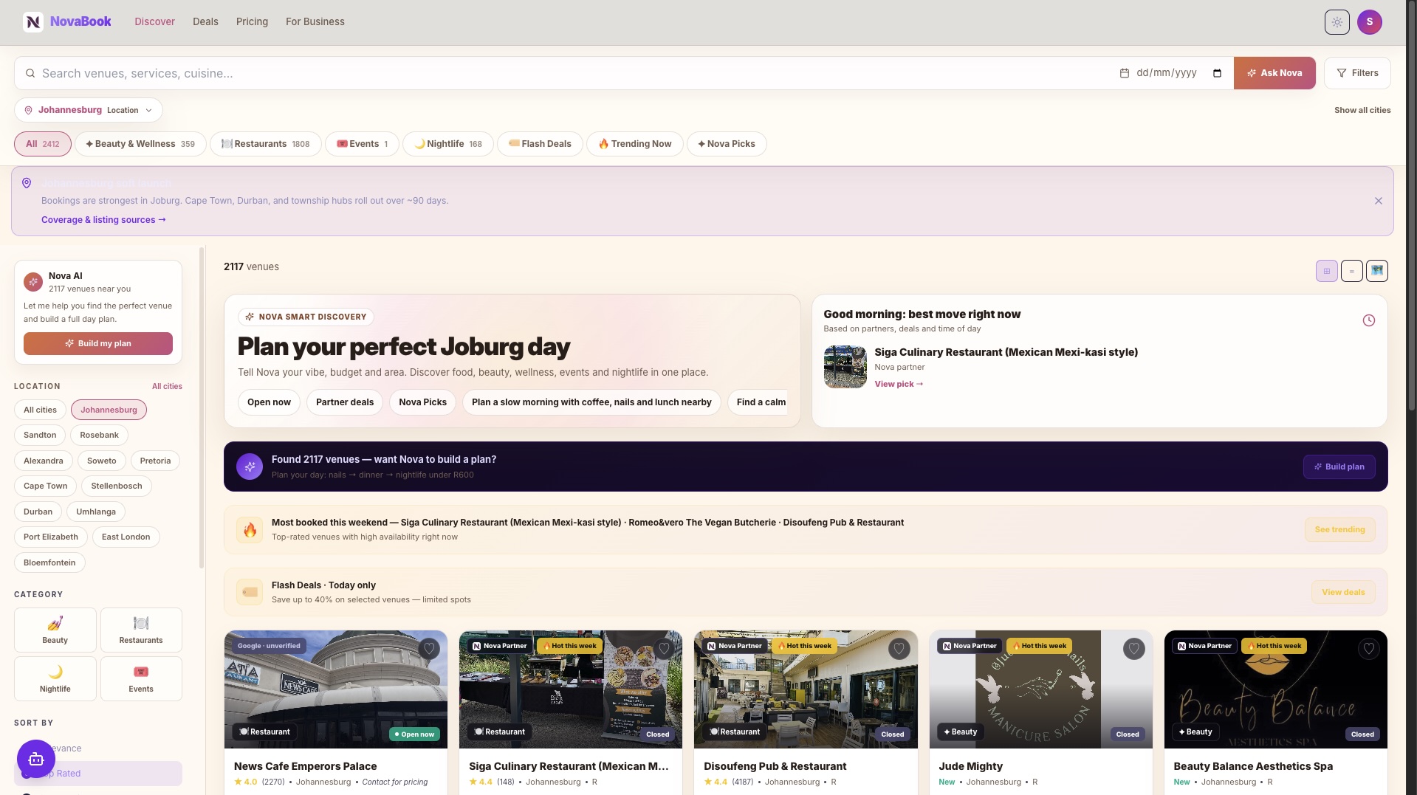Toggle the light/dark theme sun icon

pyautogui.click(x=1337, y=22)
